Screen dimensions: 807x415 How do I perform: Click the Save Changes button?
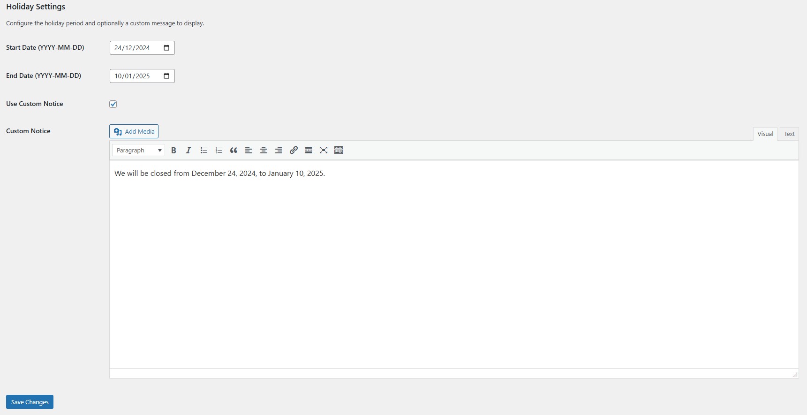(30, 402)
